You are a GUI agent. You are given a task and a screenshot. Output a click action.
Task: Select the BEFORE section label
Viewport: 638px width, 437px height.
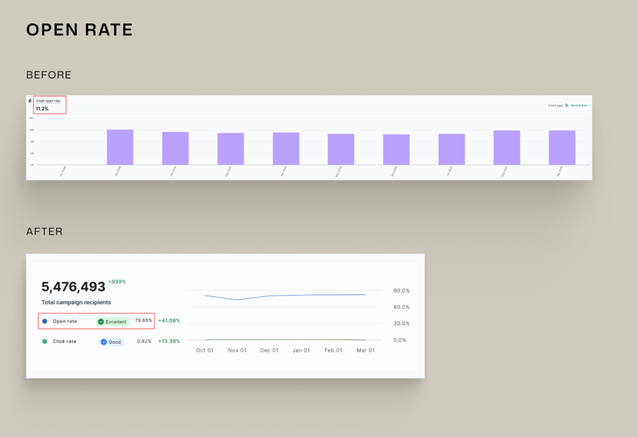[x=49, y=75]
